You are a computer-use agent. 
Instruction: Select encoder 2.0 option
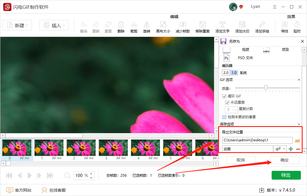(226, 73)
